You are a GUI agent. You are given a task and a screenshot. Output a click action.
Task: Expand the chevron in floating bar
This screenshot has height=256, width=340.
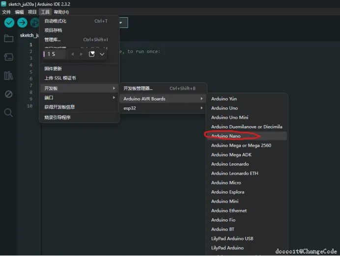pyautogui.click(x=102, y=54)
